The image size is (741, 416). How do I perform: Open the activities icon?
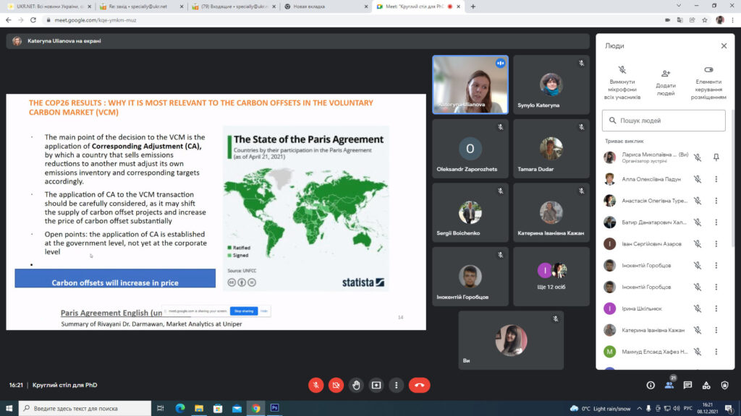(706, 385)
